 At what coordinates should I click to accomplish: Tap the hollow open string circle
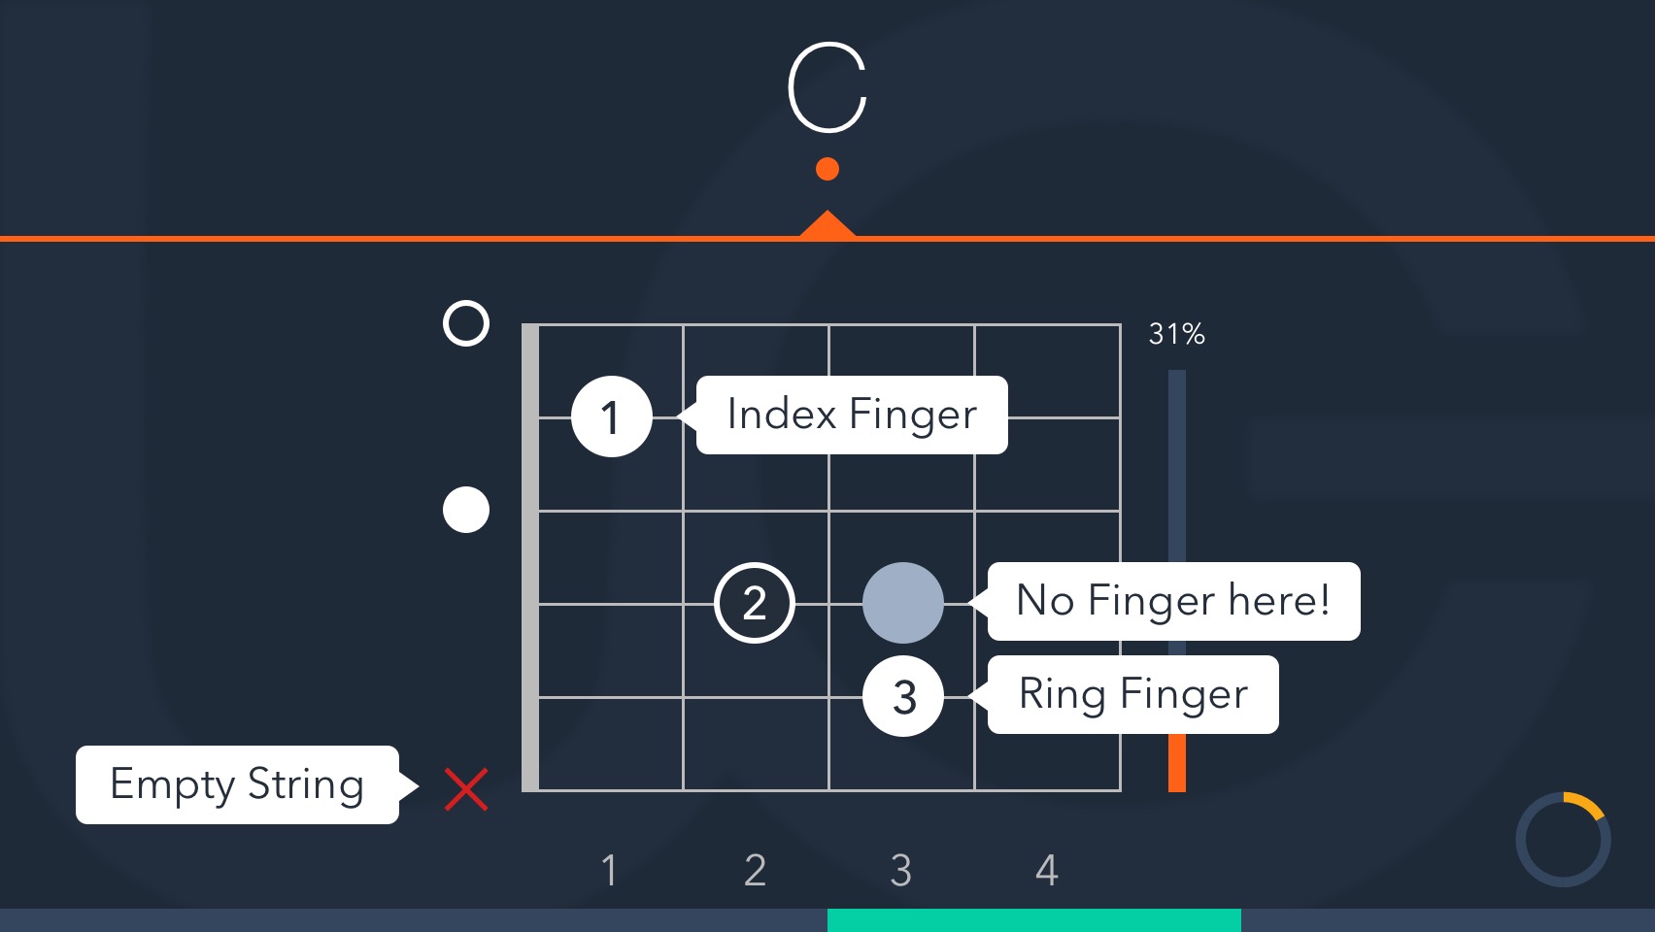(466, 323)
